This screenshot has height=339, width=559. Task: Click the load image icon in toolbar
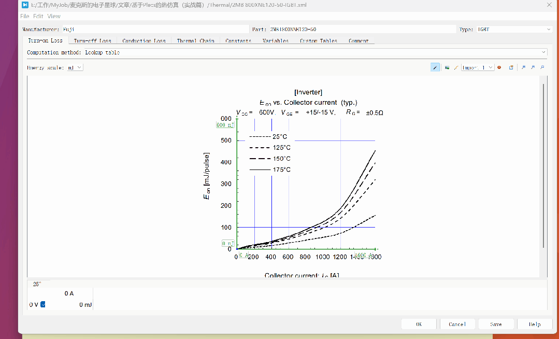[x=447, y=67]
